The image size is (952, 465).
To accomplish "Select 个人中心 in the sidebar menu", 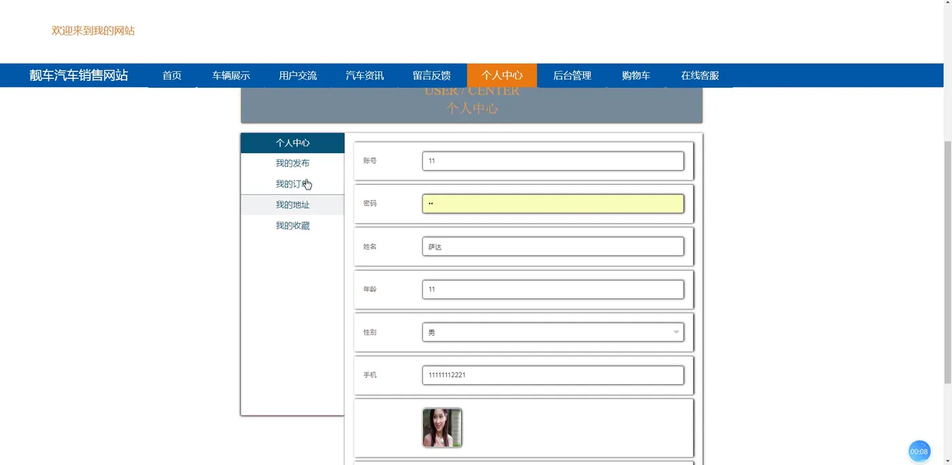I will [292, 143].
